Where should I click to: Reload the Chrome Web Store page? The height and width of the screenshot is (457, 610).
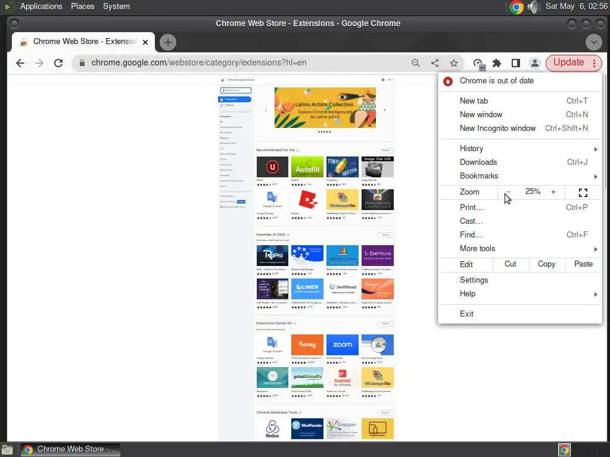(x=58, y=63)
